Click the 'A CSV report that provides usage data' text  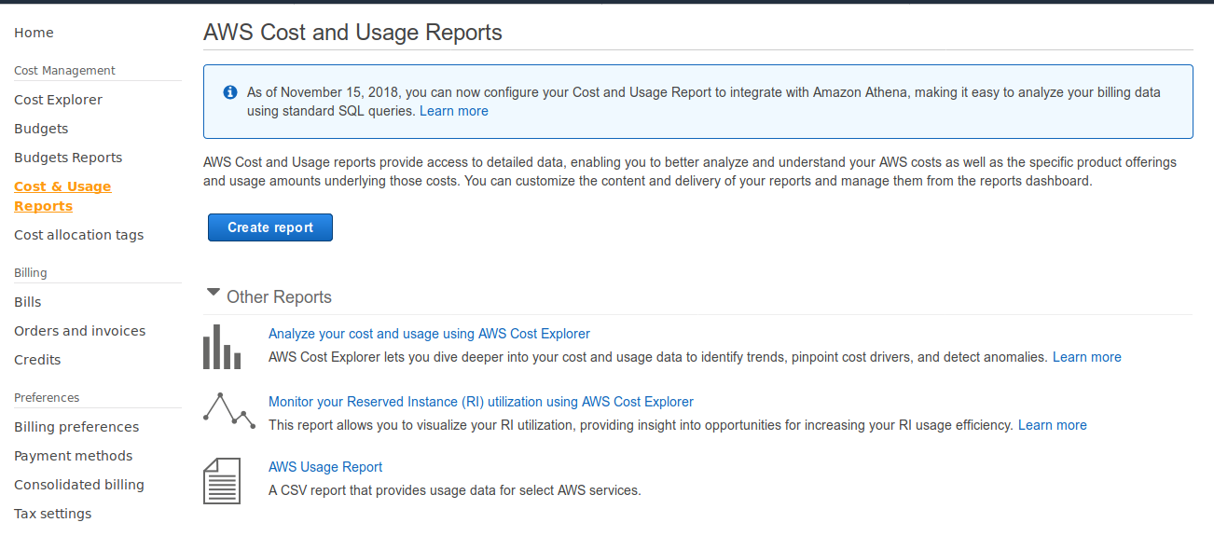click(455, 490)
